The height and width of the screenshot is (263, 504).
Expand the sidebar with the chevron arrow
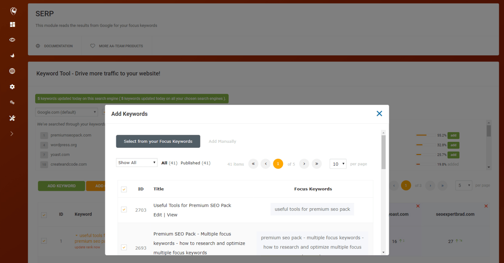pyautogui.click(x=12, y=133)
